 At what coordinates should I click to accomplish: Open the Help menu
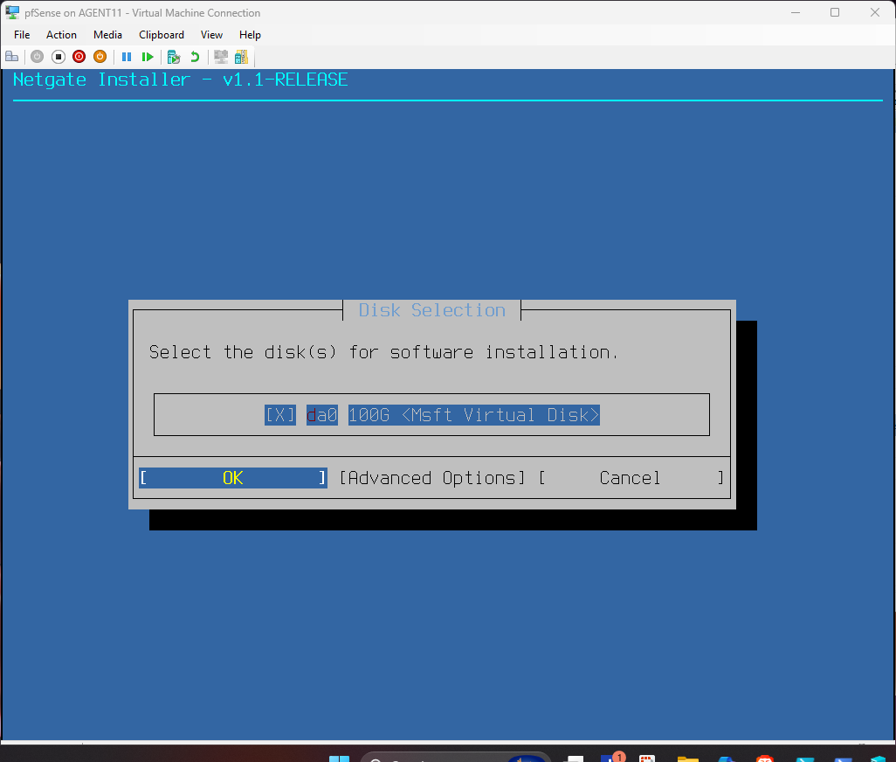(250, 35)
